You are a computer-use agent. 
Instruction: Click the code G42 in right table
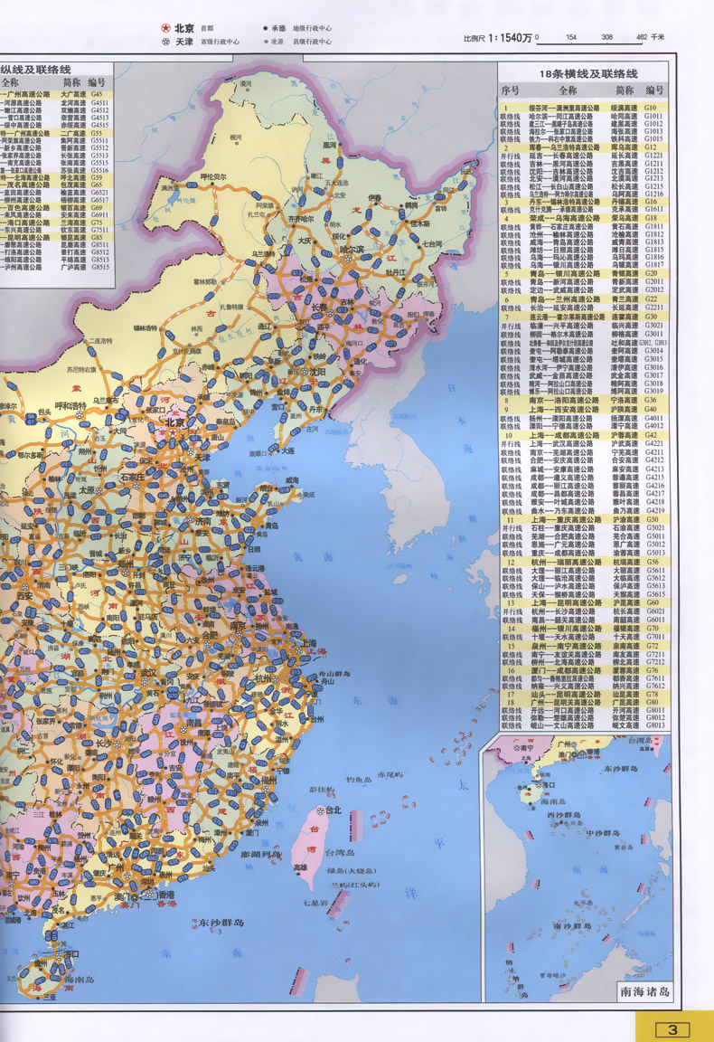coord(650,435)
